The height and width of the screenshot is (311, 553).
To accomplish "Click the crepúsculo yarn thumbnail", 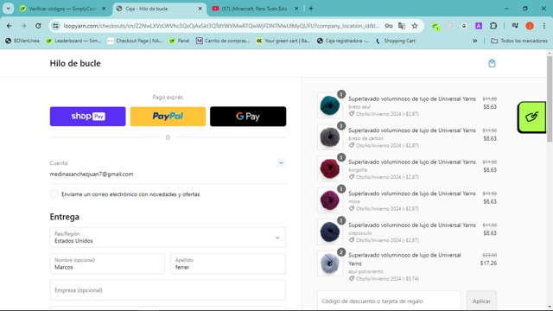I will tap(330, 232).
